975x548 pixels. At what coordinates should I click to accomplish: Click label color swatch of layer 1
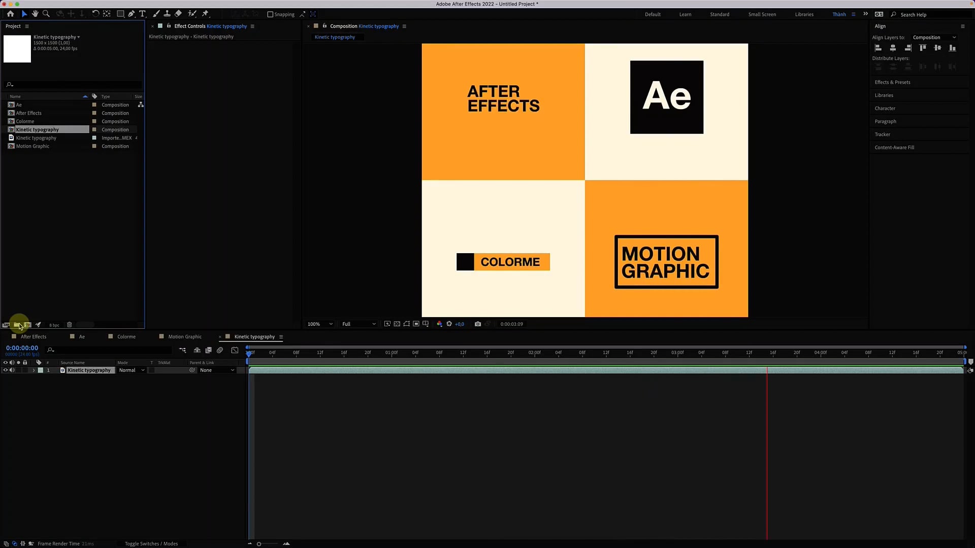coord(41,370)
